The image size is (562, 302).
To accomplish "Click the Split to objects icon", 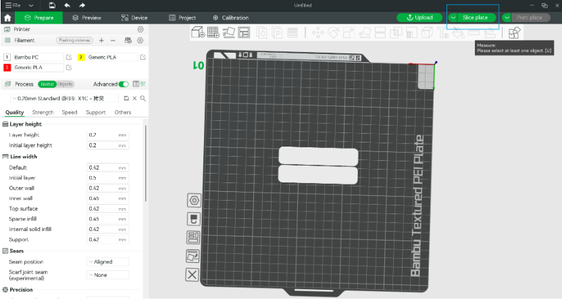I will click(261, 33).
